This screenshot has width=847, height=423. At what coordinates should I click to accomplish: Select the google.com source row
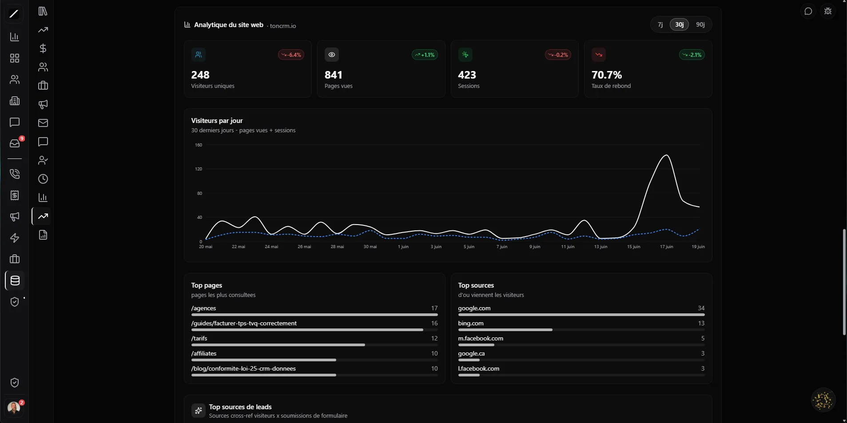click(x=581, y=310)
